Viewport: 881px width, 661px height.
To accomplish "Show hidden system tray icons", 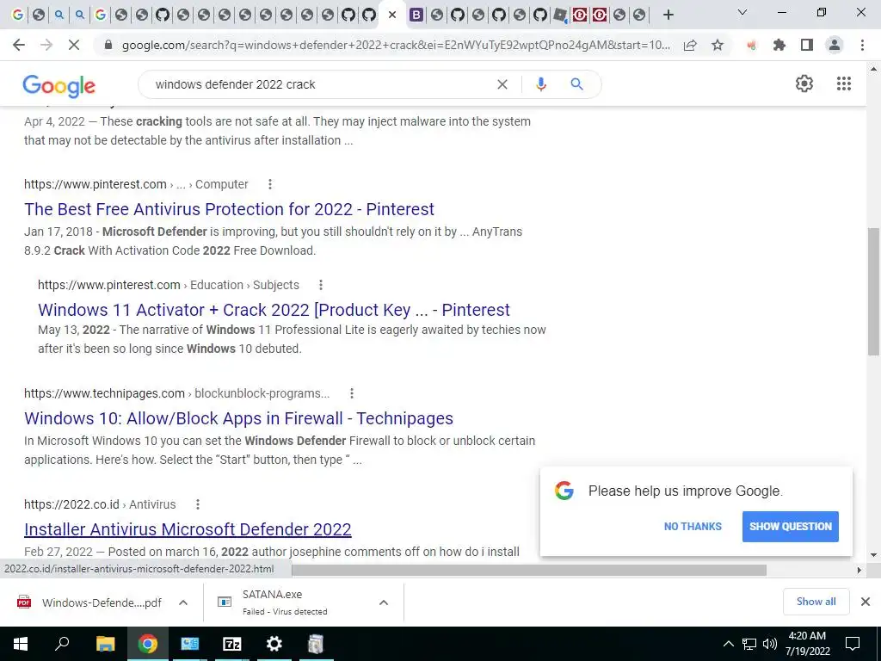I will pos(728,644).
